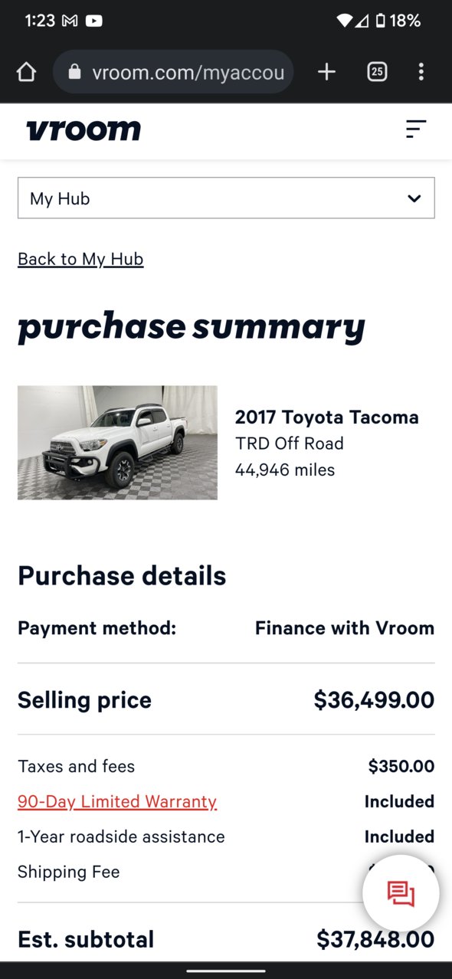Open the 90-Day Limited Warranty link
The width and height of the screenshot is (452, 979).
pyautogui.click(x=117, y=801)
